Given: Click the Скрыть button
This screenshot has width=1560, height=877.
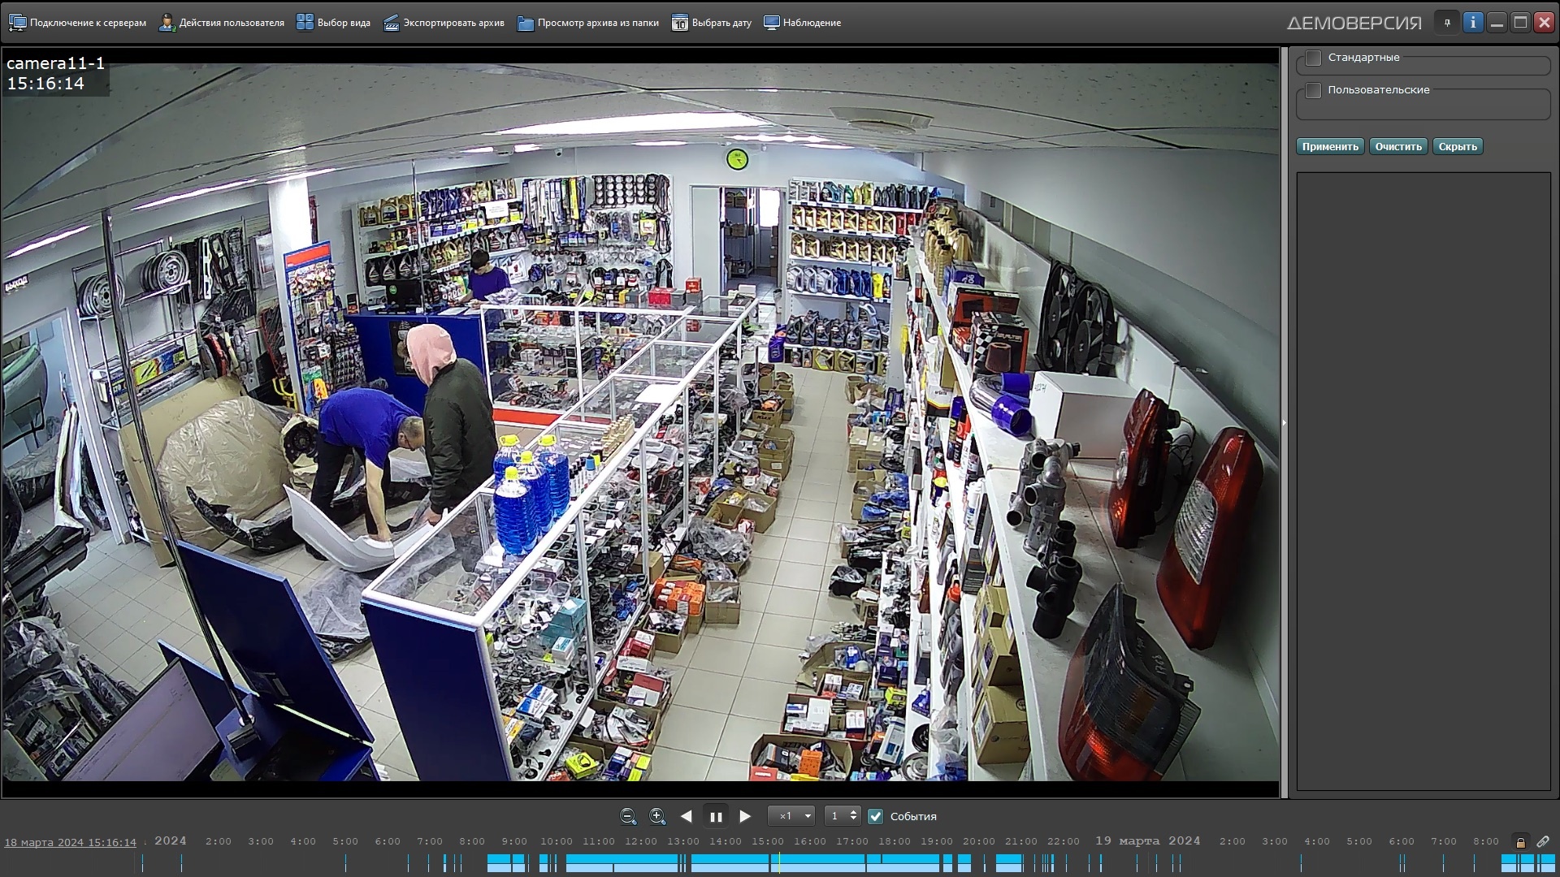Looking at the screenshot, I should pyautogui.click(x=1458, y=147).
